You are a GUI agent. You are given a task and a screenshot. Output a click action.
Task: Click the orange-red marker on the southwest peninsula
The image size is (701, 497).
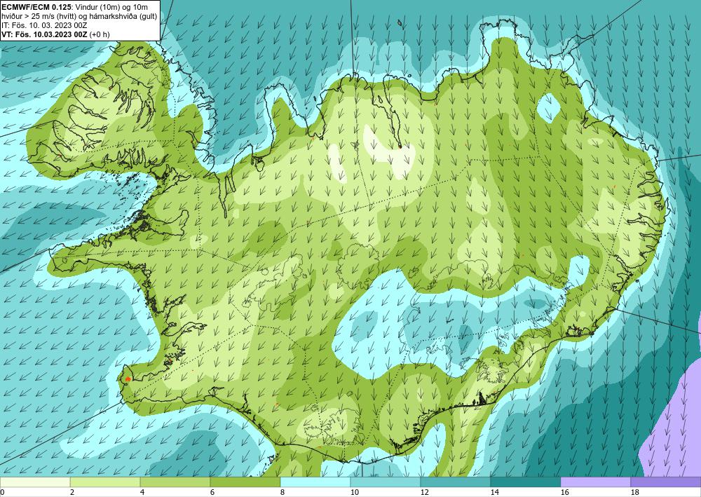coord(128,379)
